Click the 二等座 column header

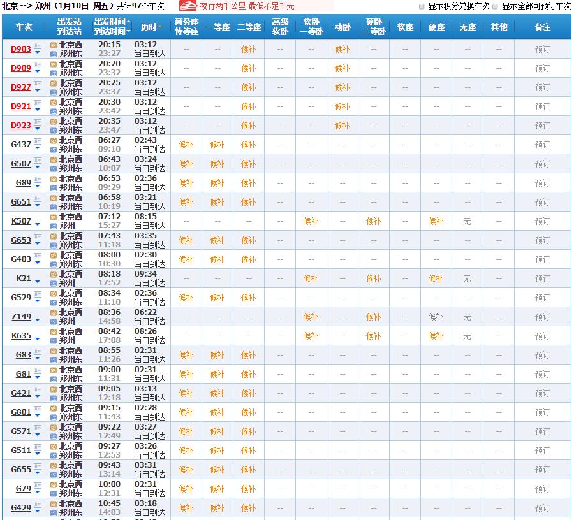point(249,27)
